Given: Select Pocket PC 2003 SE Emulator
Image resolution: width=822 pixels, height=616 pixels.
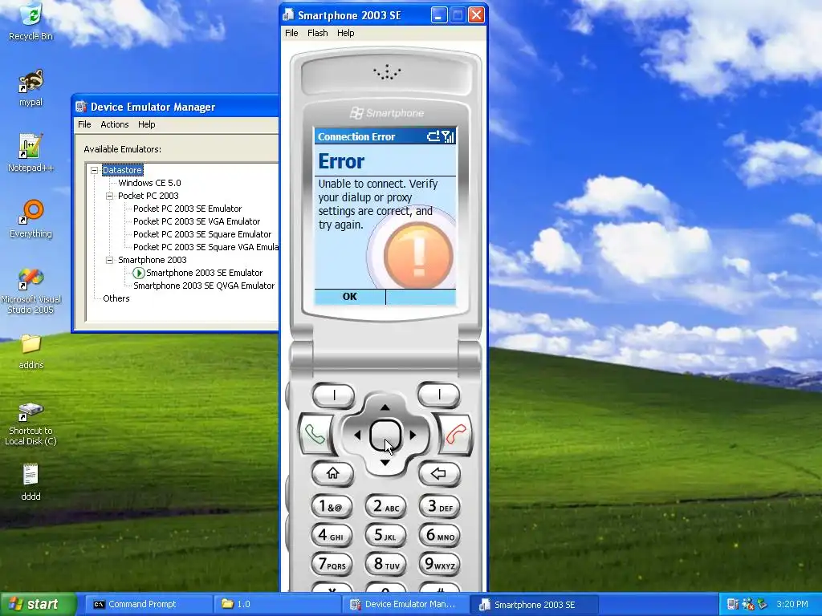Looking at the screenshot, I should 187,209.
